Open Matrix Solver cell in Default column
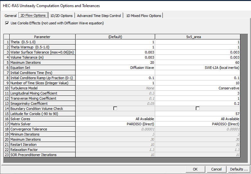This screenshot has width=251, height=174. 115,124
